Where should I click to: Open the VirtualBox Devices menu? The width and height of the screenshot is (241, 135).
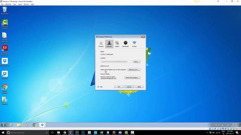pos(26,4)
